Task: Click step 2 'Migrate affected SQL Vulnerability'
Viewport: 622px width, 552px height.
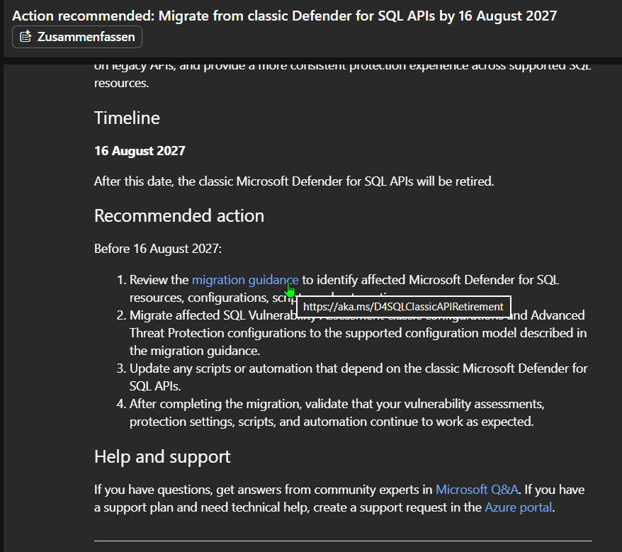Action: pos(358,333)
